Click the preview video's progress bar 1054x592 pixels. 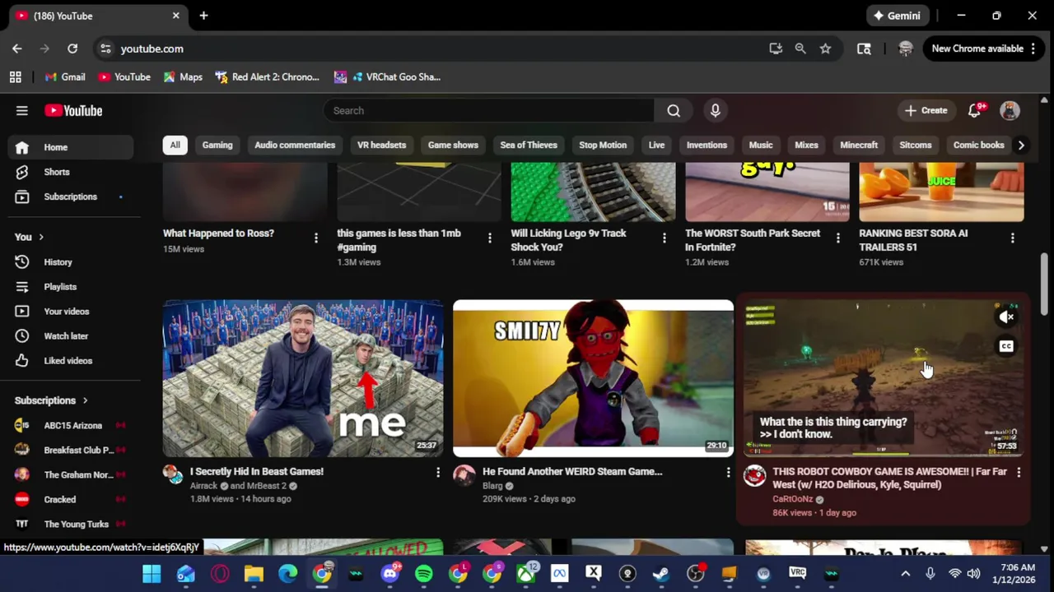pyautogui.click(x=884, y=455)
